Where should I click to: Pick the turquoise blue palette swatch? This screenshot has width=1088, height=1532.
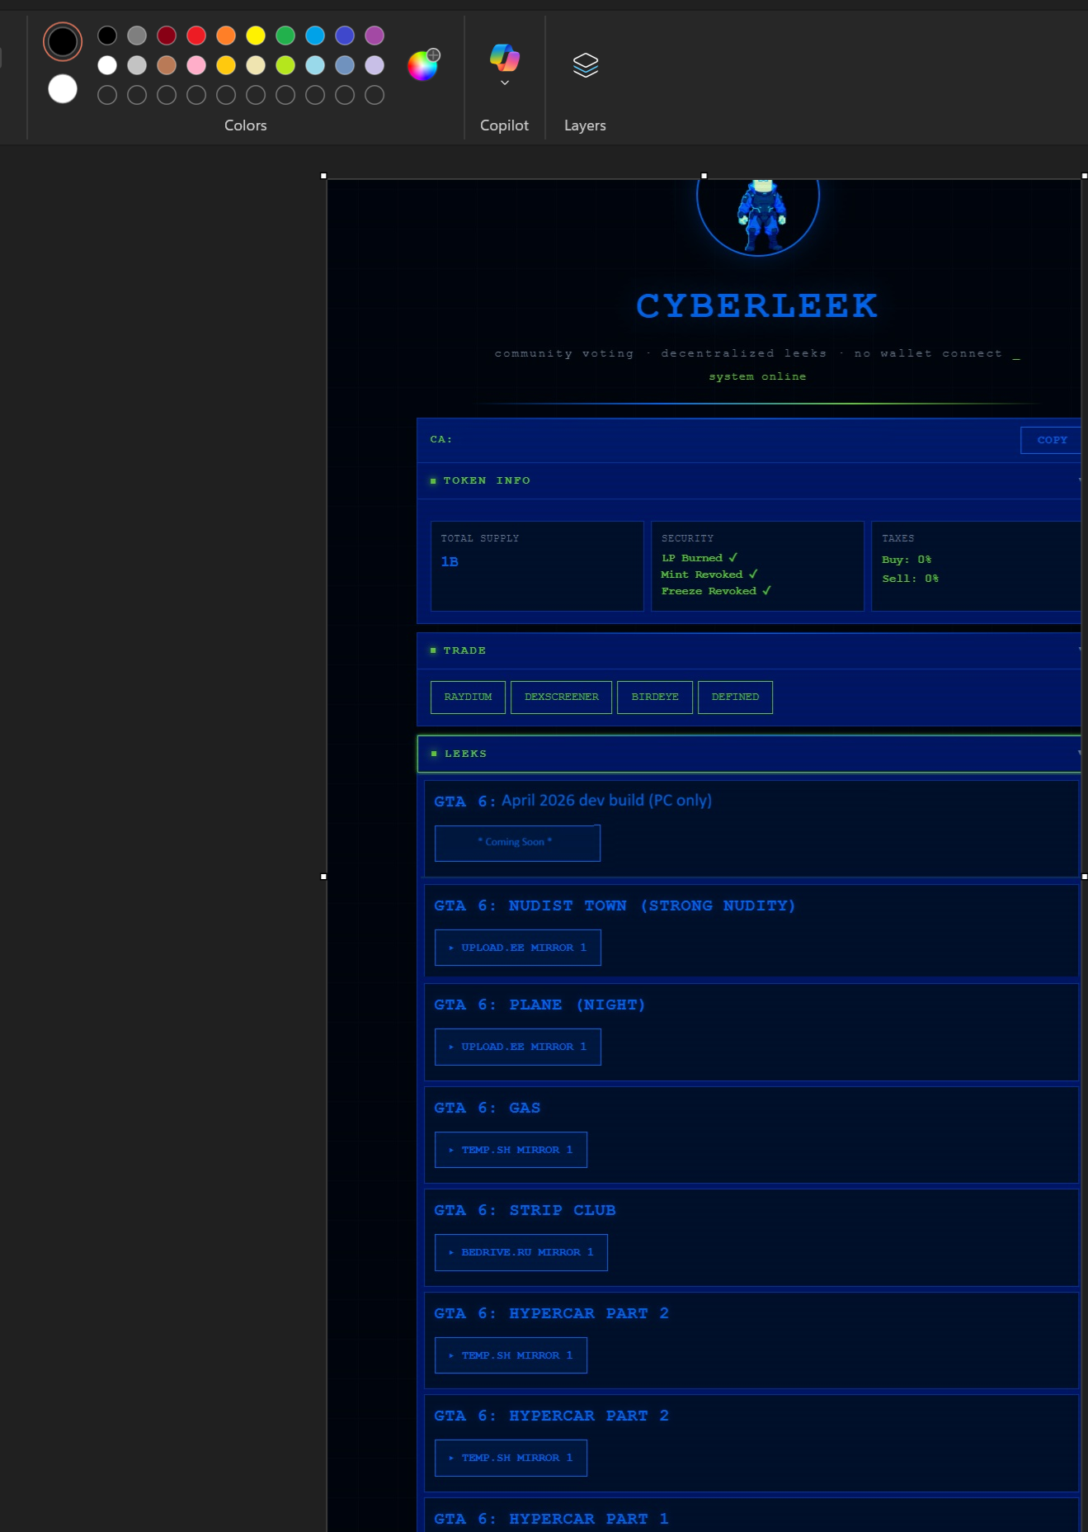[315, 35]
